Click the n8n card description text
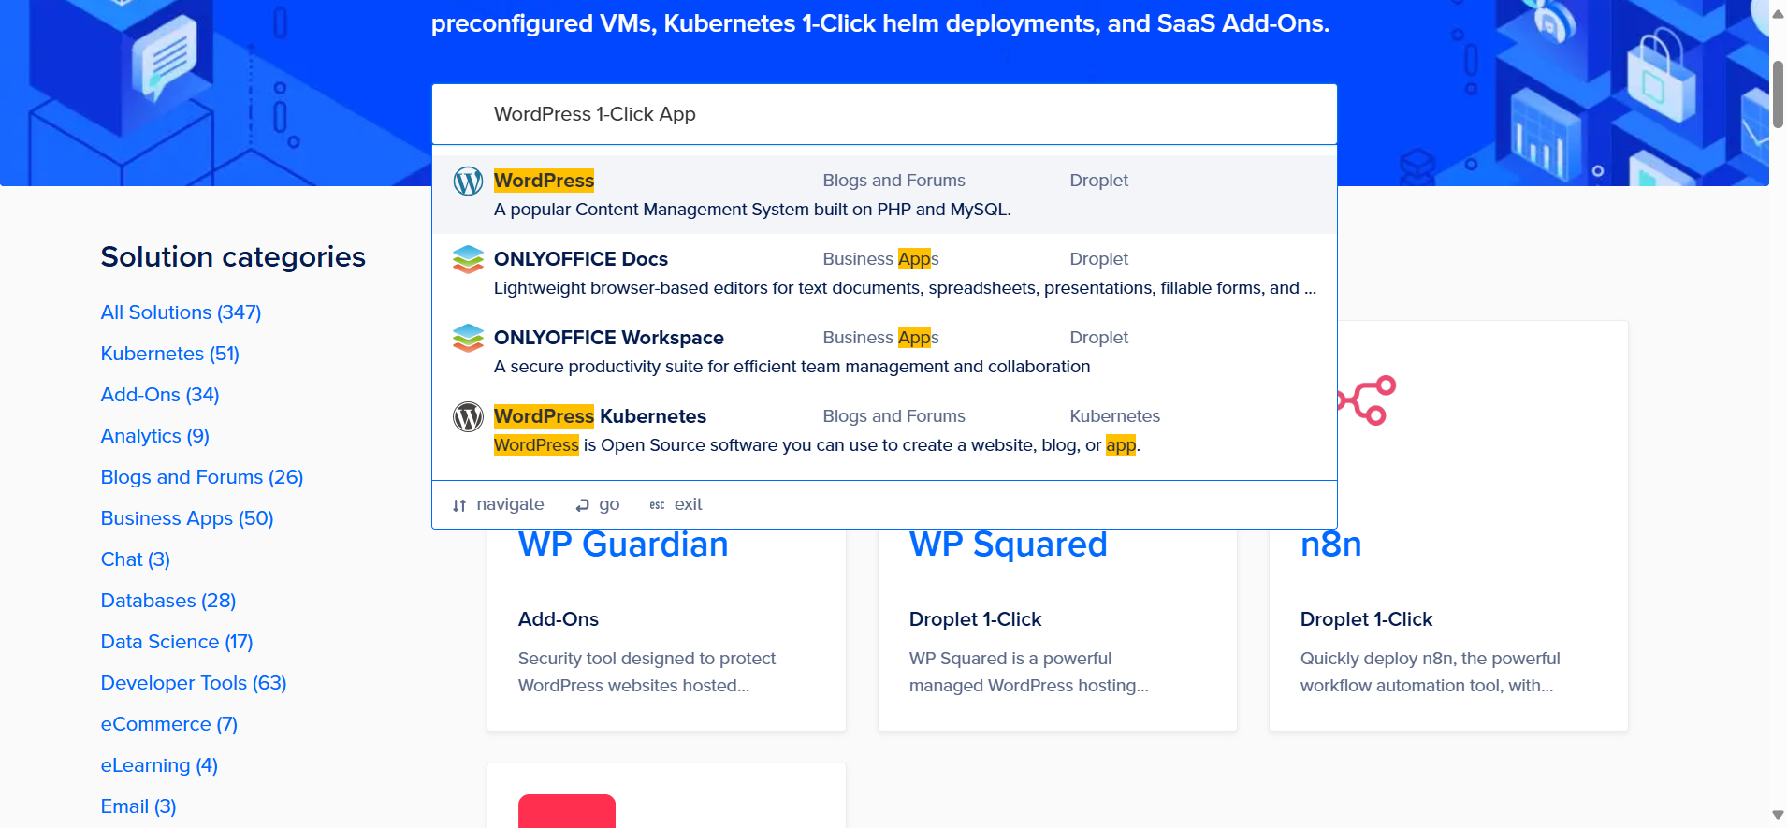1787x828 pixels. pos(1431,672)
